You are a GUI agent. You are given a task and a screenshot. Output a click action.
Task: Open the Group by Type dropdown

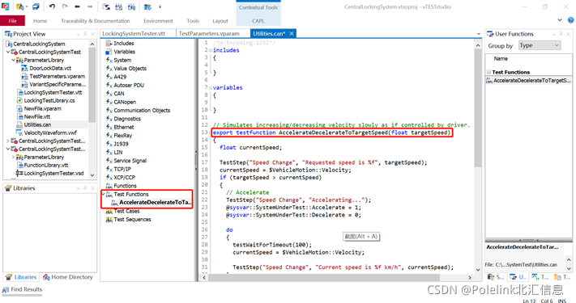pyautogui.click(x=539, y=45)
